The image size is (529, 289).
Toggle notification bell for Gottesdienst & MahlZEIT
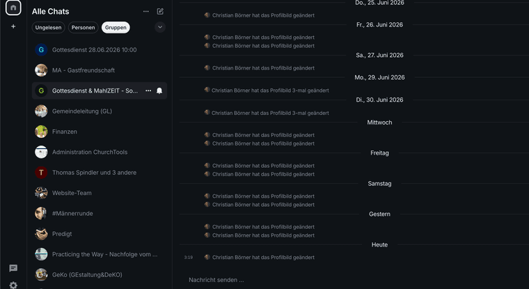(x=159, y=91)
